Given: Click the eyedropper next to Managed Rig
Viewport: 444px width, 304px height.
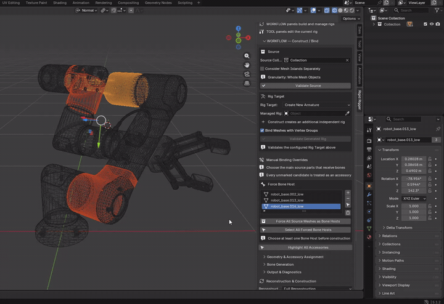Looking at the screenshot, I should 347,113.
